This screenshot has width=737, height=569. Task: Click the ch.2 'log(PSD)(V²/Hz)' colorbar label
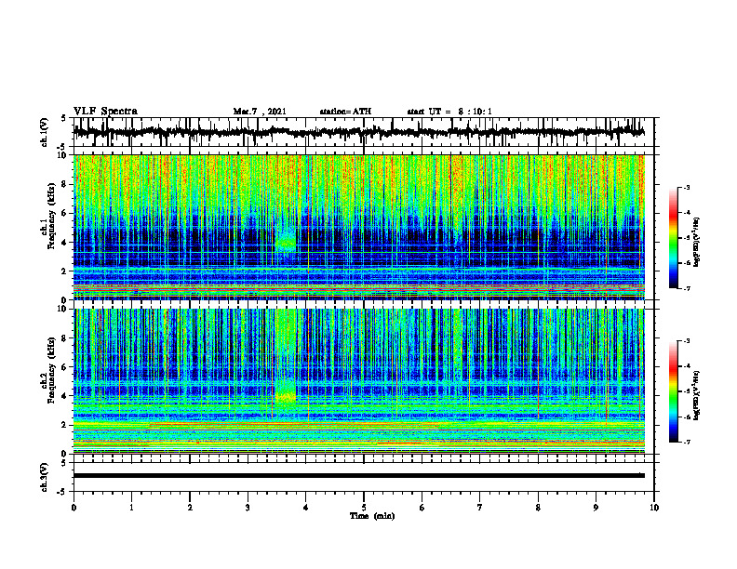tap(698, 395)
